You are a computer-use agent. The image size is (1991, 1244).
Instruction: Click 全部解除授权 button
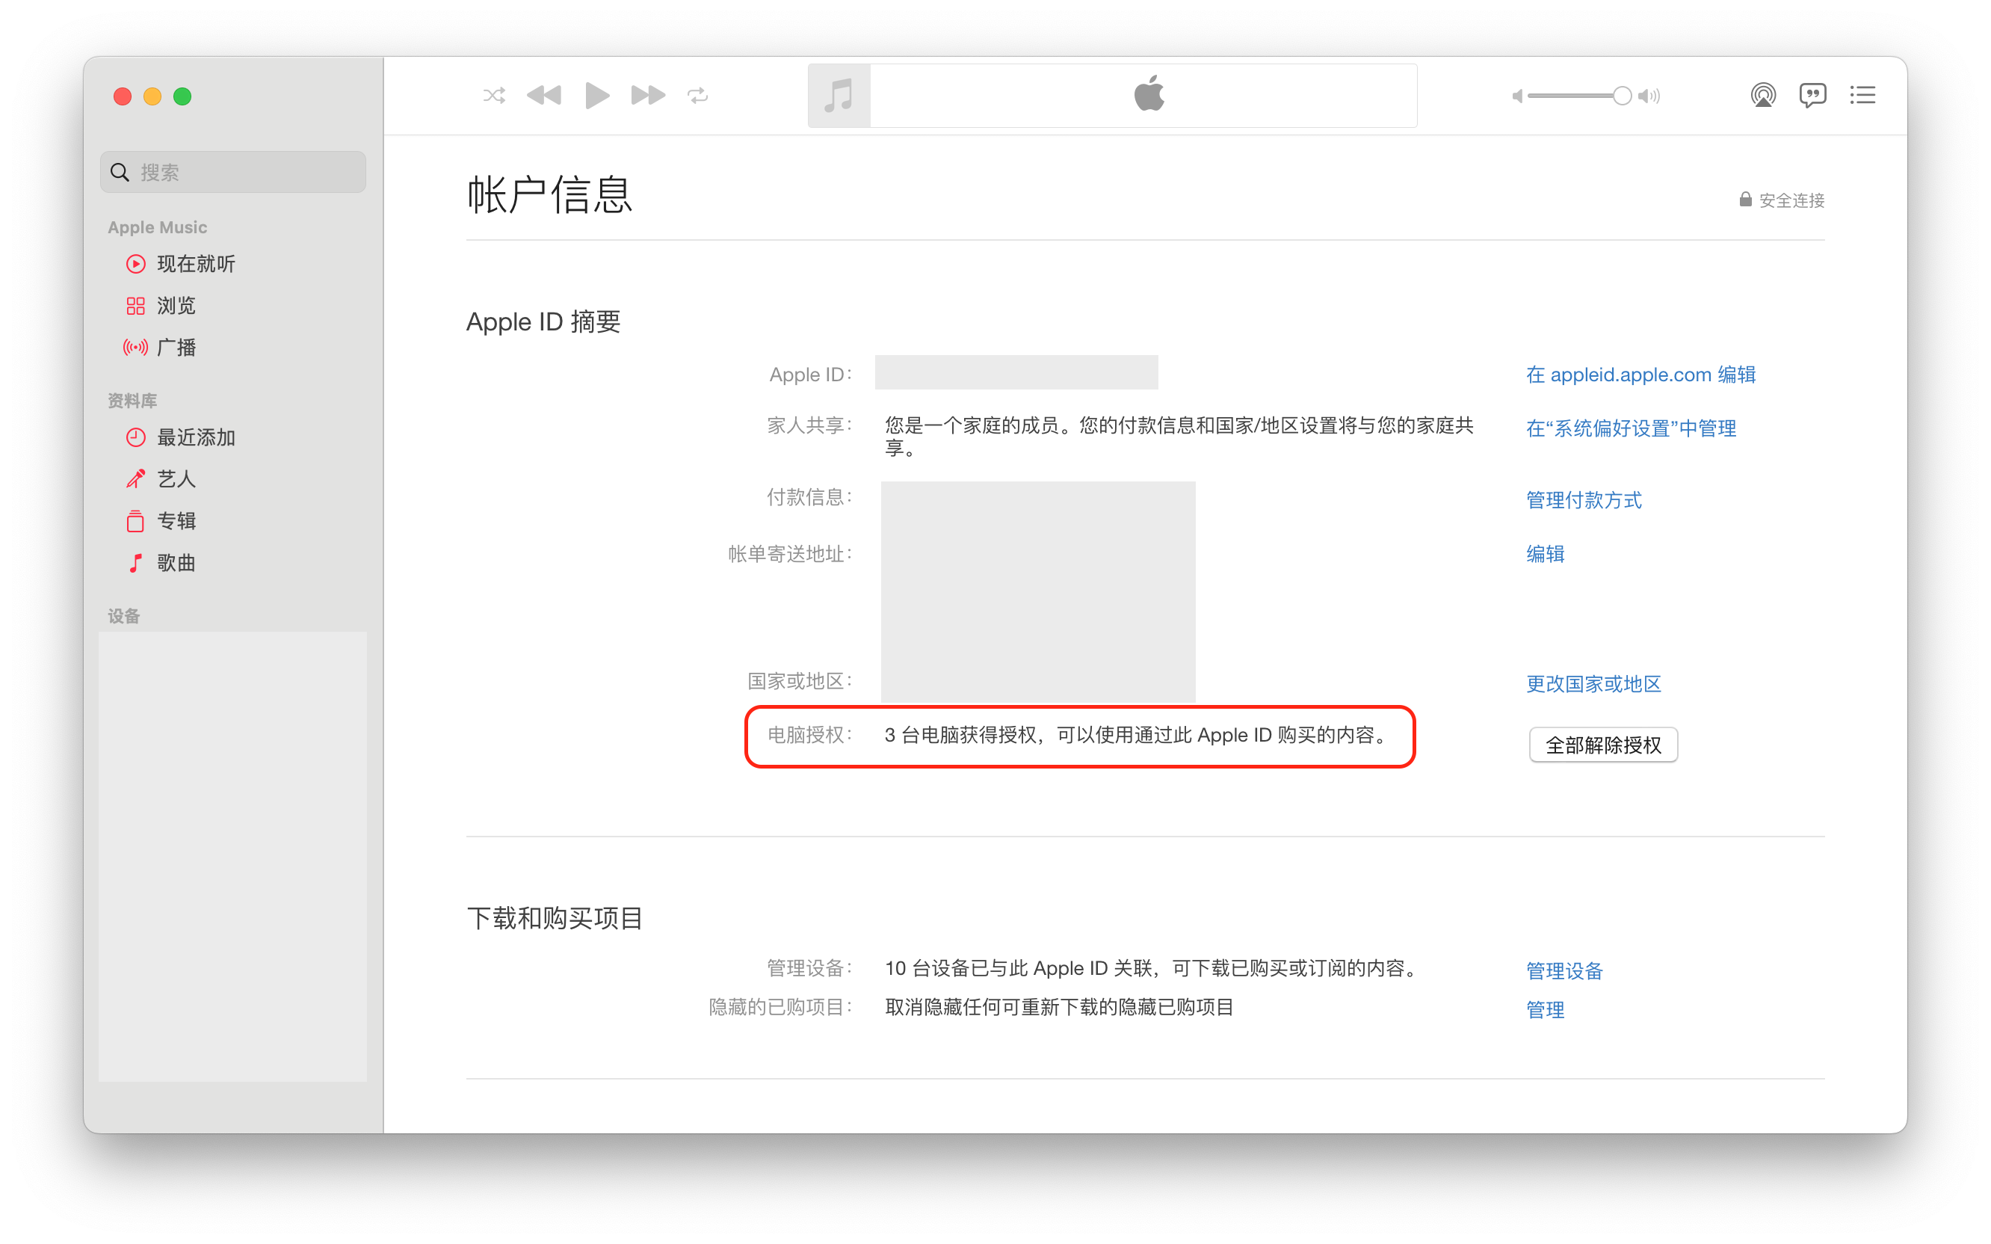1603,745
